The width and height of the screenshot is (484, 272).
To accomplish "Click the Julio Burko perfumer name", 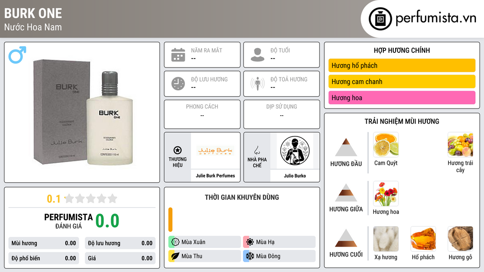I will (x=295, y=176).
